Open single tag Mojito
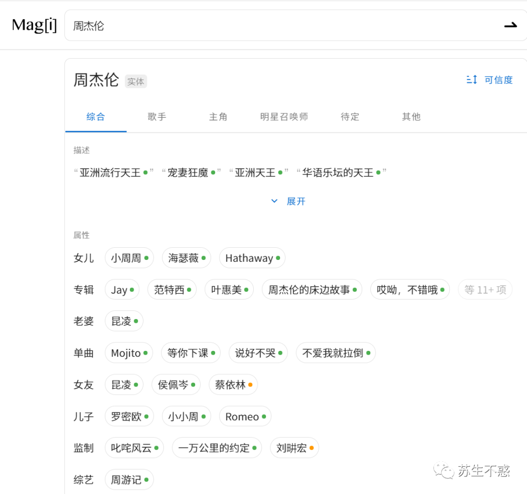This screenshot has width=527, height=494. pos(129,353)
